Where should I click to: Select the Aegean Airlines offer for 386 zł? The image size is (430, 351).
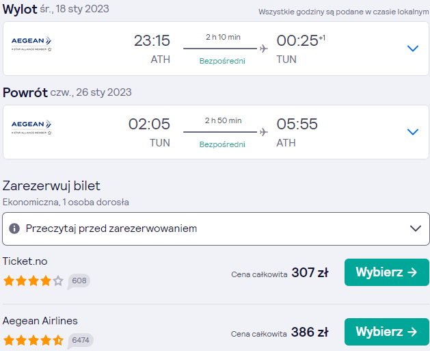coord(387,332)
